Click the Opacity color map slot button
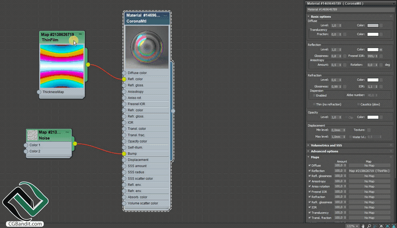 (x=381, y=117)
